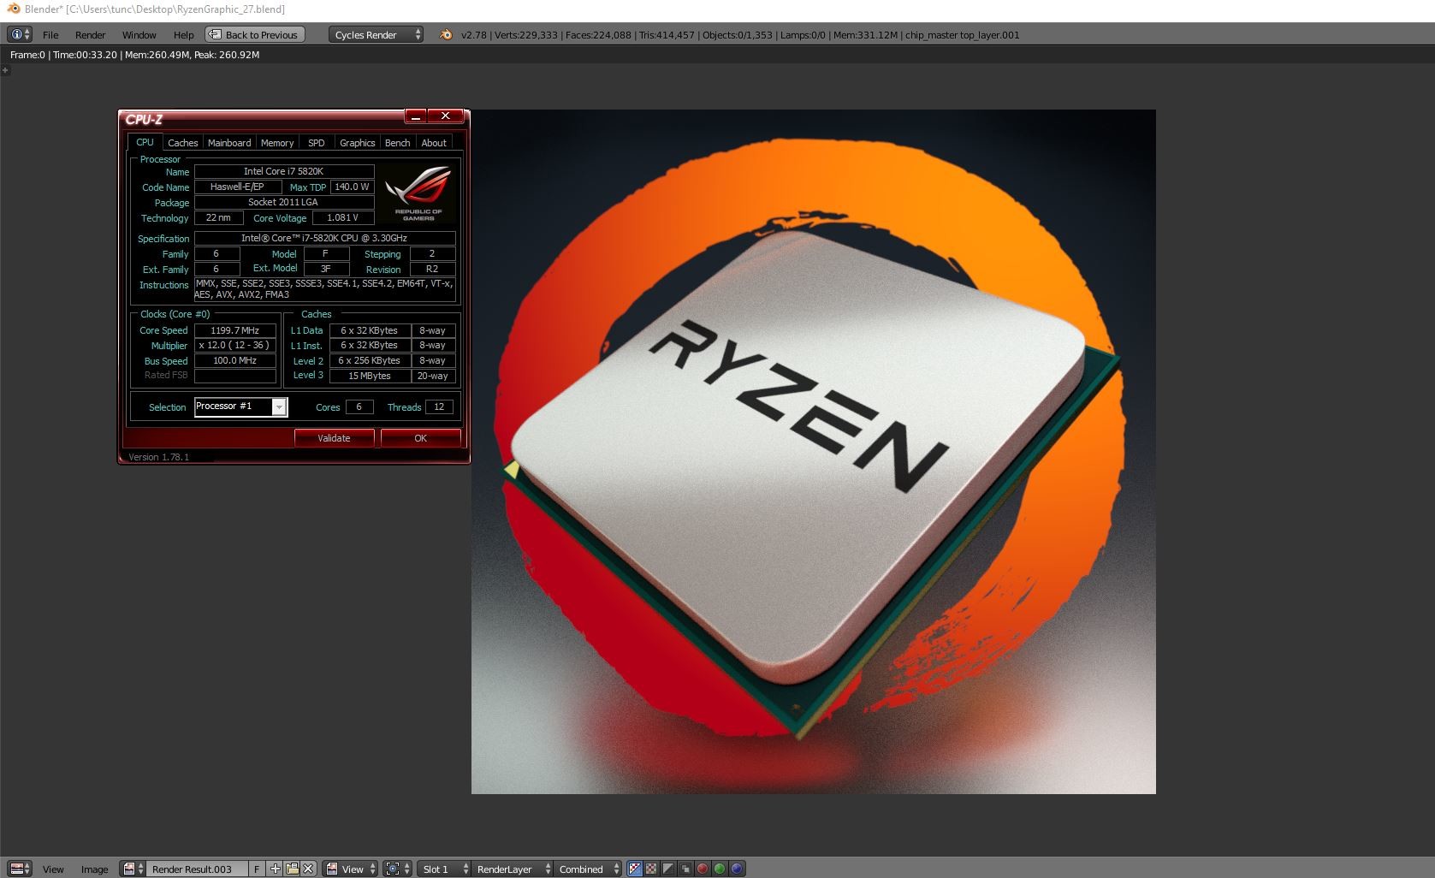1435x878 pixels.
Task: Click the Blender logo icon in header
Action: (445, 35)
